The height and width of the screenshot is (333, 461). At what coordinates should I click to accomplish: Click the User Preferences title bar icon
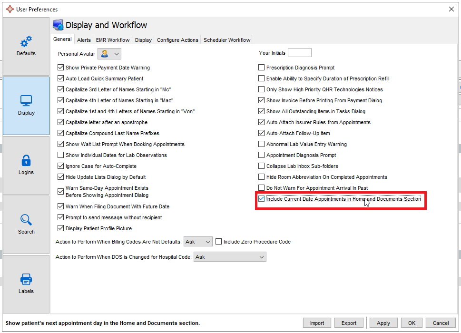point(9,9)
